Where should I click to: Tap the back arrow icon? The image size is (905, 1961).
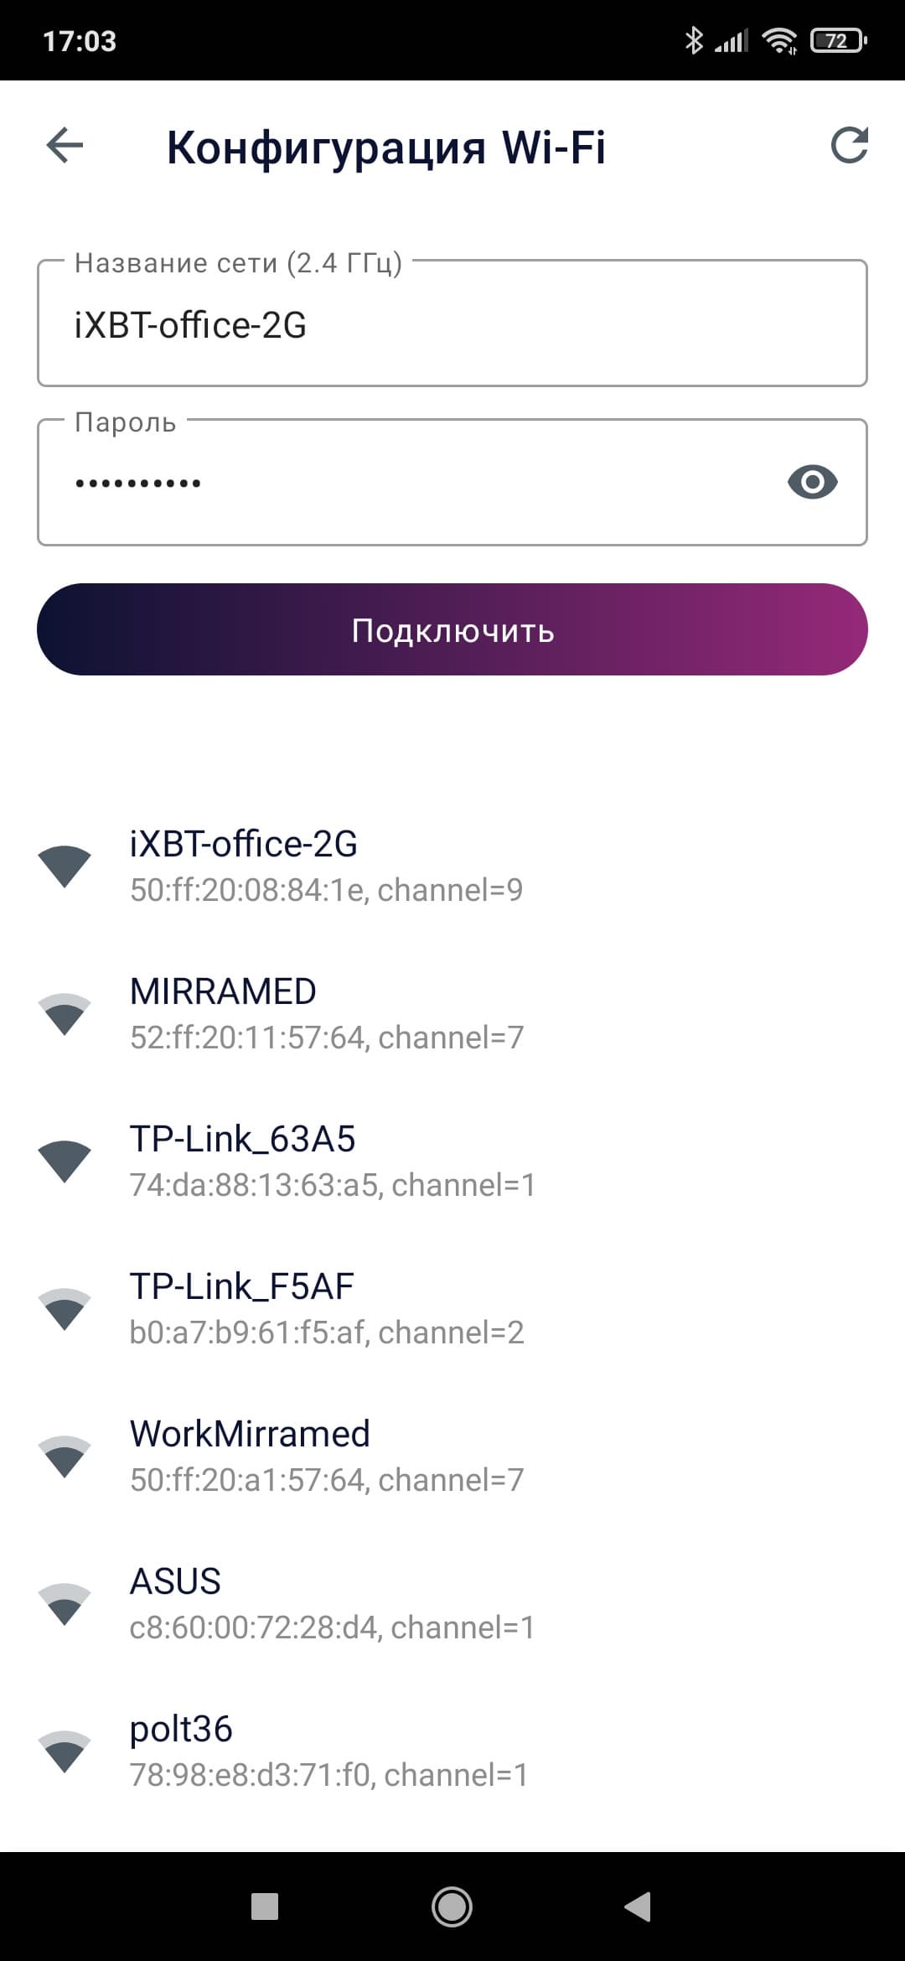(65, 146)
